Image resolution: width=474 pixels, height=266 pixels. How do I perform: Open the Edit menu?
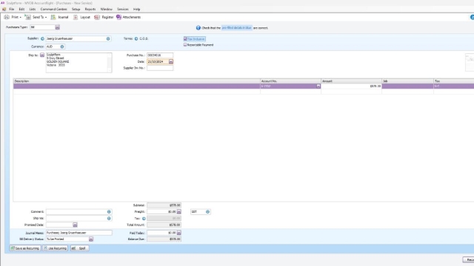pyautogui.click(x=21, y=10)
